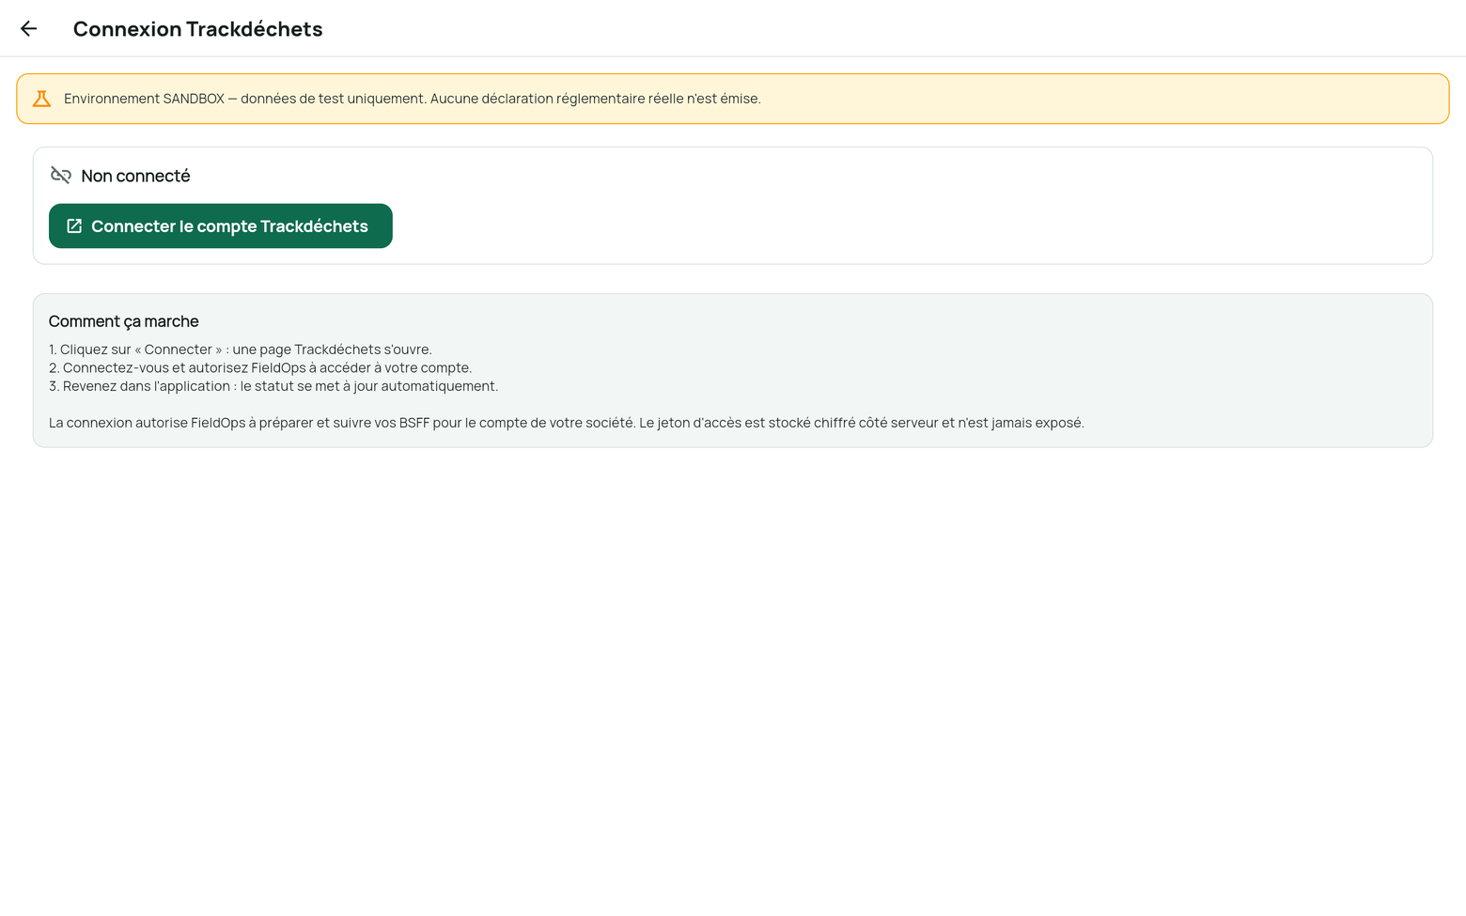Click the sandbox flask warning icon
This screenshot has width=1466, height=916.
[41, 99]
